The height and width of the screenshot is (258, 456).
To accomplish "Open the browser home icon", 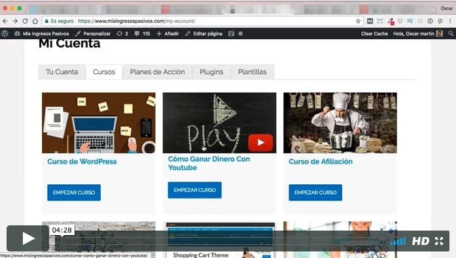I will (x=35, y=21).
